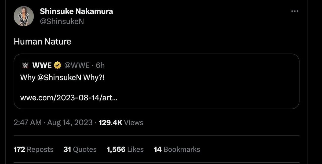The width and height of the screenshot is (322, 164).
Task: Click Shinsuke Nakamura's profile avatar
Action: [24, 16]
